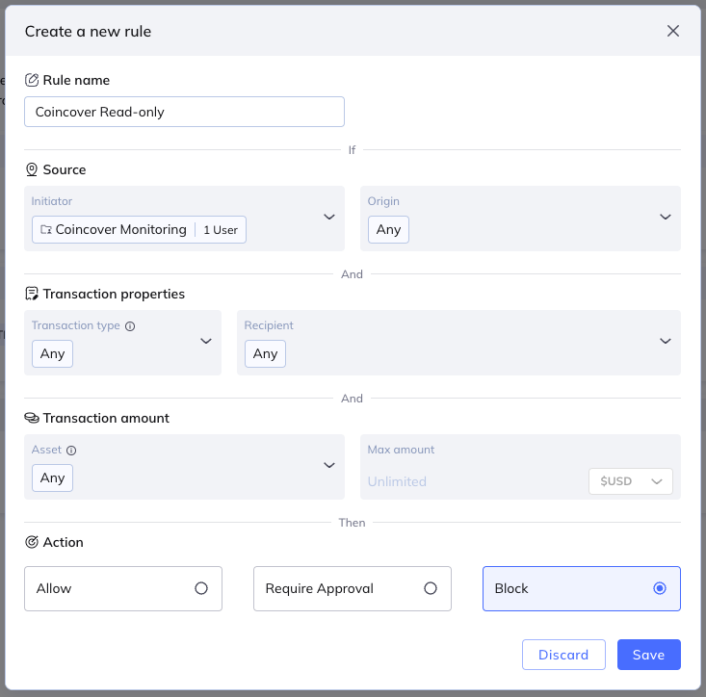
Task: Click the Transaction properties note icon
Action: [x=32, y=294]
